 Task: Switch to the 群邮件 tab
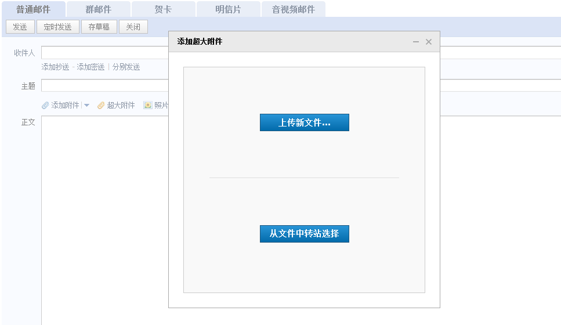98,9
